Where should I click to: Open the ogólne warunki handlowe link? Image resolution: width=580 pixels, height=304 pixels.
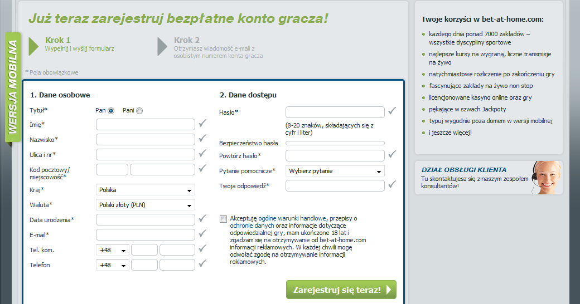[x=292, y=218]
